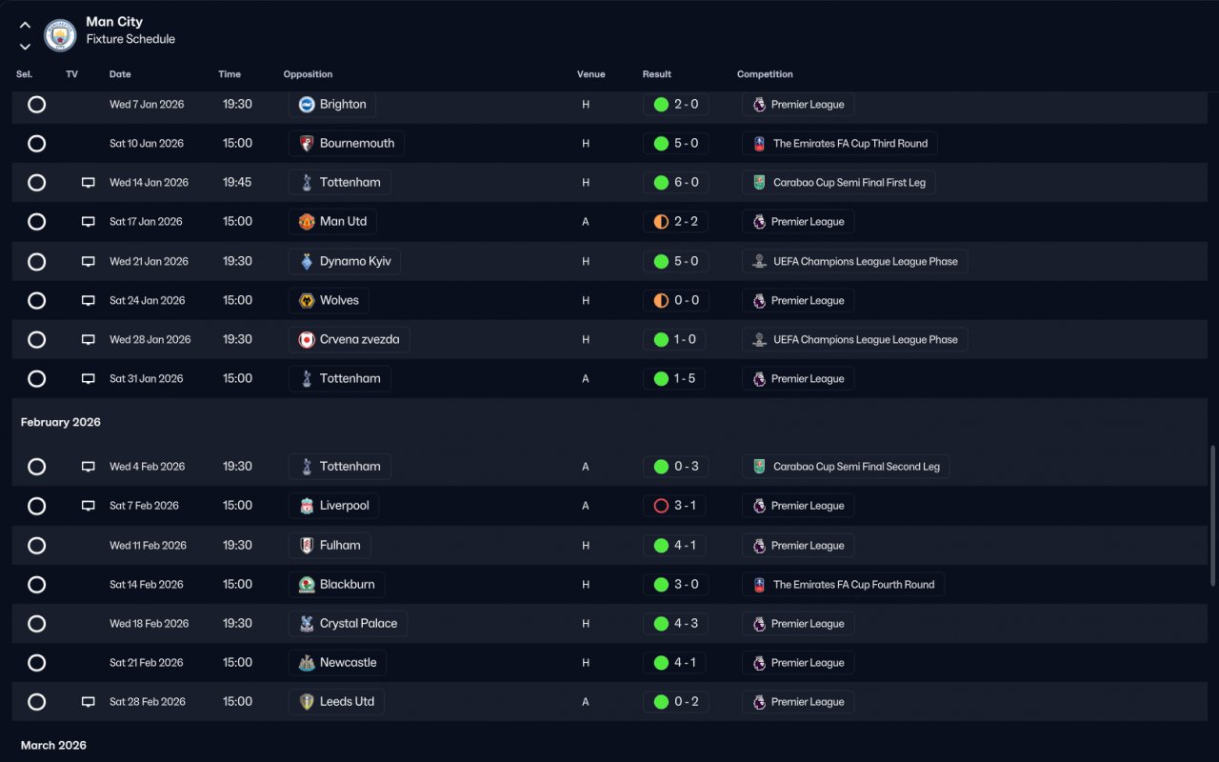Click TV icon on Crvena zvezda row
The image size is (1219, 762).
(89, 340)
